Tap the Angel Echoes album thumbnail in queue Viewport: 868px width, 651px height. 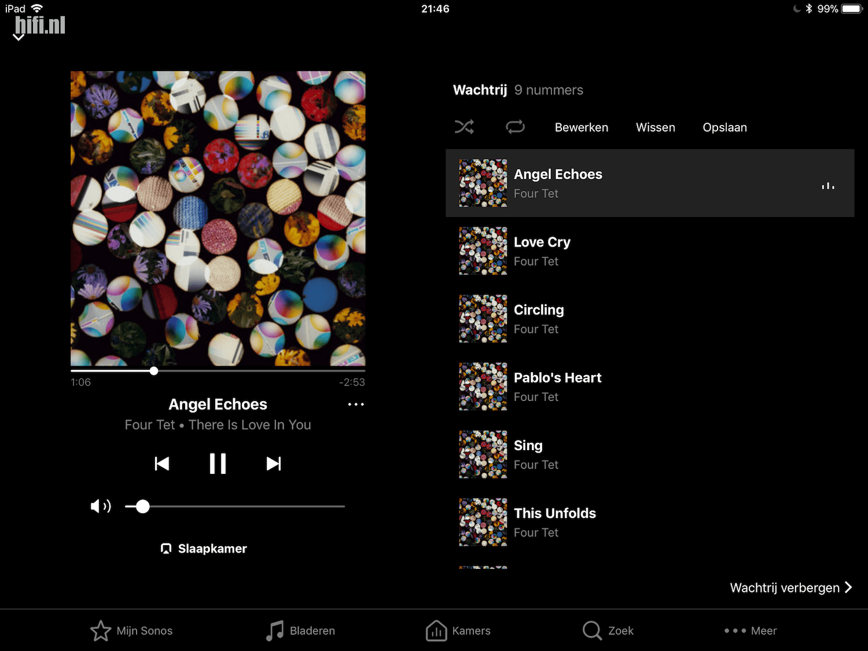483,183
